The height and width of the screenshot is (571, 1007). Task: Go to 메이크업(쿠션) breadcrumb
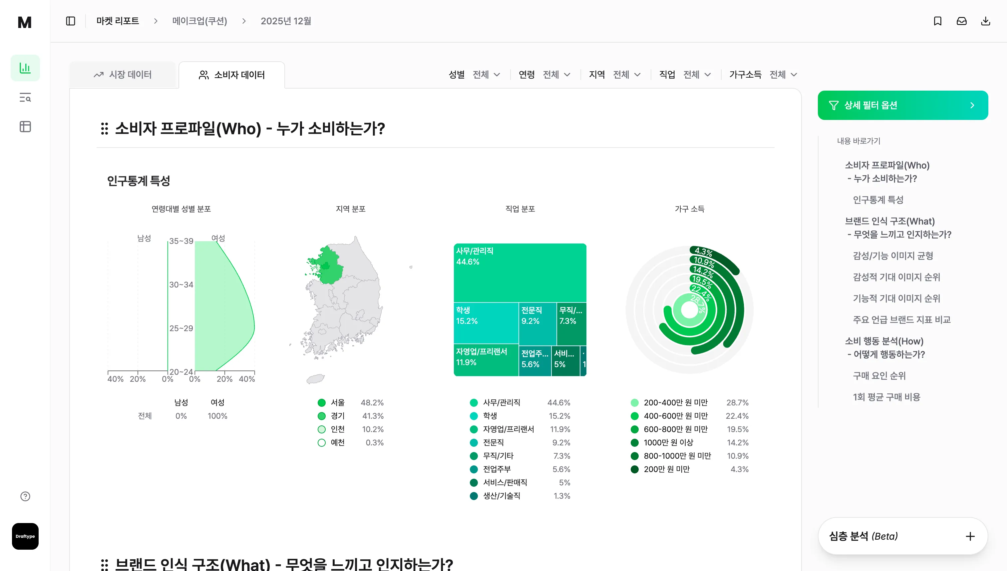coord(199,21)
